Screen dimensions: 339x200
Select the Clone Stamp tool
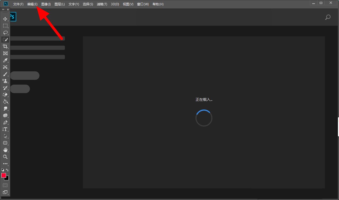[x=5, y=81]
